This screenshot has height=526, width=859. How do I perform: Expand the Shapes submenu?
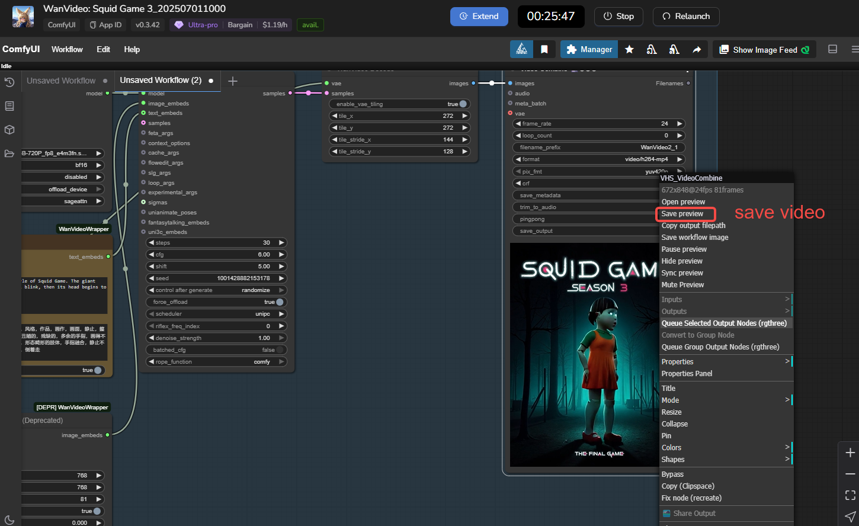(x=726, y=460)
